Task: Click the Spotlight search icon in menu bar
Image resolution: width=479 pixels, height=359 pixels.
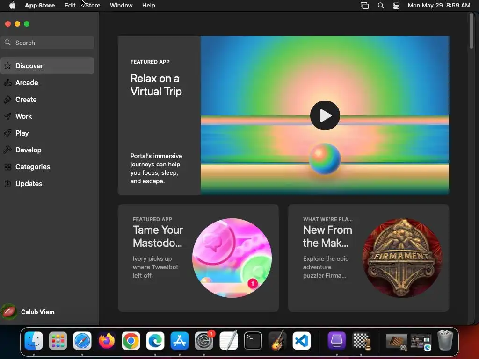Action: 381,6
